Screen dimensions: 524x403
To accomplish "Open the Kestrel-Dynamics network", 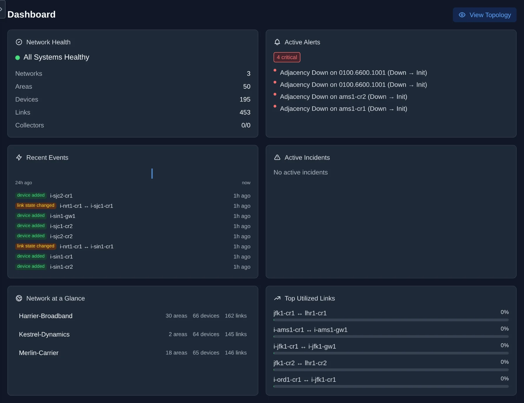I will click(x=133, y=334).
